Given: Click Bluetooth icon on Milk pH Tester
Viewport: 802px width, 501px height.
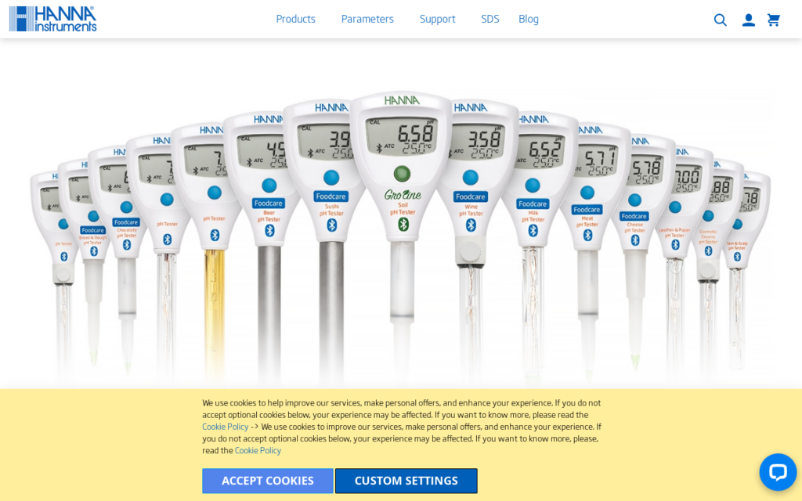Looking at the screenshot, I should coord(533,230).
